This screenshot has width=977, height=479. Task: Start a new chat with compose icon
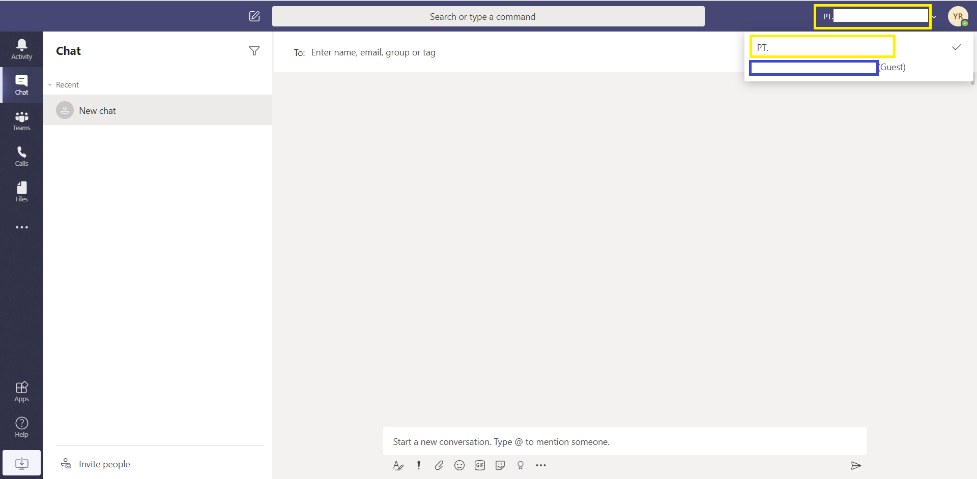(254, 16)
